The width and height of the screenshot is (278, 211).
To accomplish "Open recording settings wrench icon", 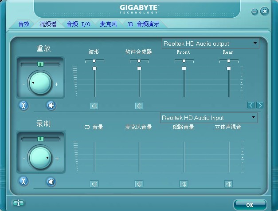I will coord(23,181).
